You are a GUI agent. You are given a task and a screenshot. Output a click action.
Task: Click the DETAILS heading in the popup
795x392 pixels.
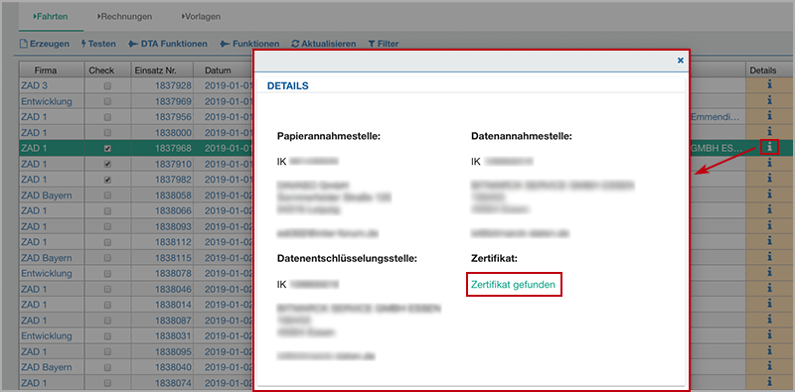point(287,86)
